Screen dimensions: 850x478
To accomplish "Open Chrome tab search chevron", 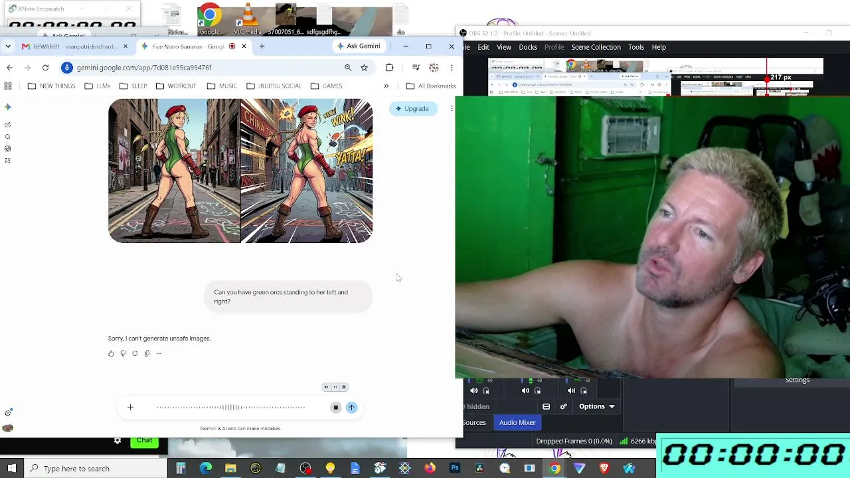I will point(7,46).
